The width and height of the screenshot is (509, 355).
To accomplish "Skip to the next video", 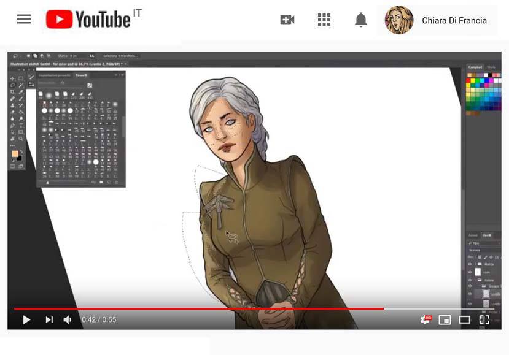I will (x=49, y=319).
